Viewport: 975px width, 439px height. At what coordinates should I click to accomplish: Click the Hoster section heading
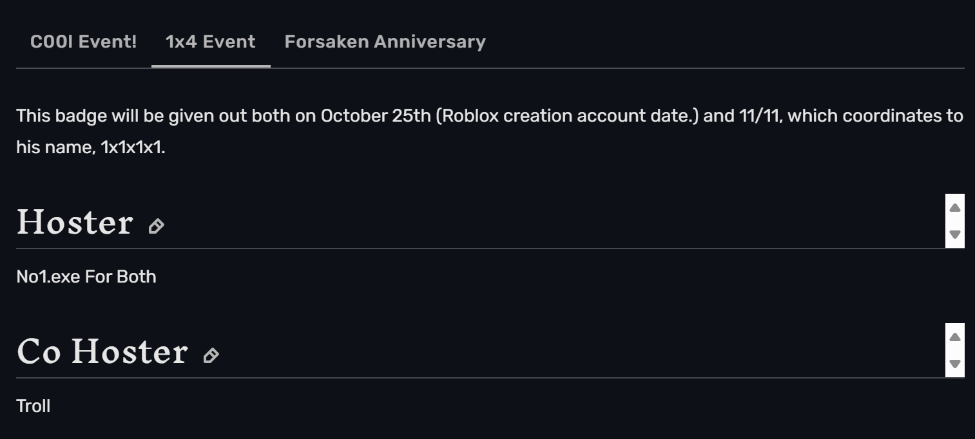(75, 222)
